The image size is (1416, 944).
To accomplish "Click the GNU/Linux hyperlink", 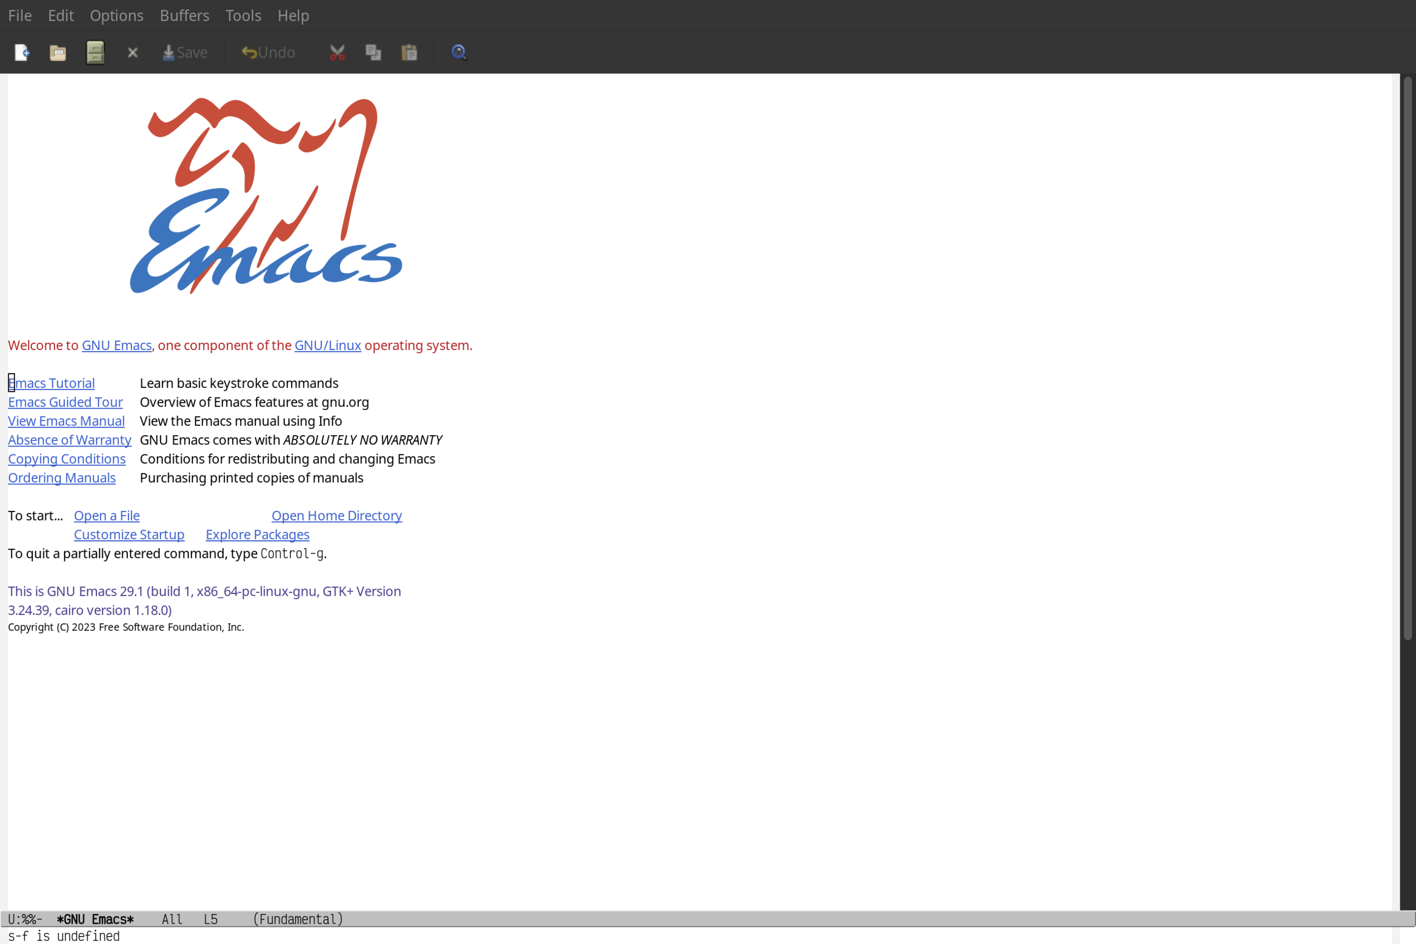I will 327,345.
